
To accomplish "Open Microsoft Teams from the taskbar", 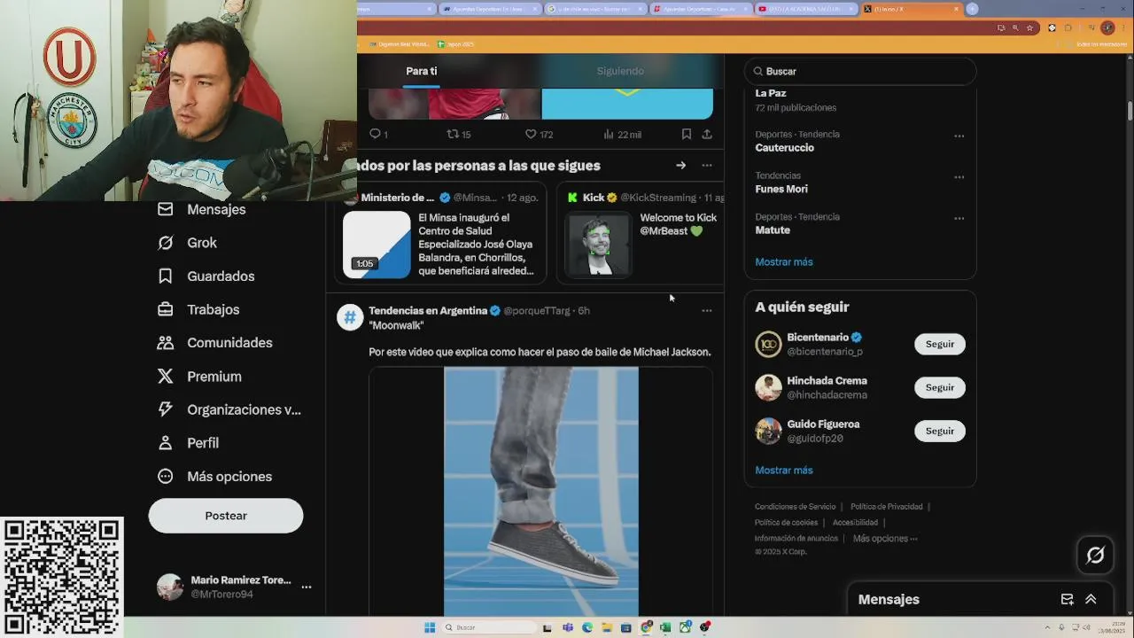I will (x=568, y=627).
